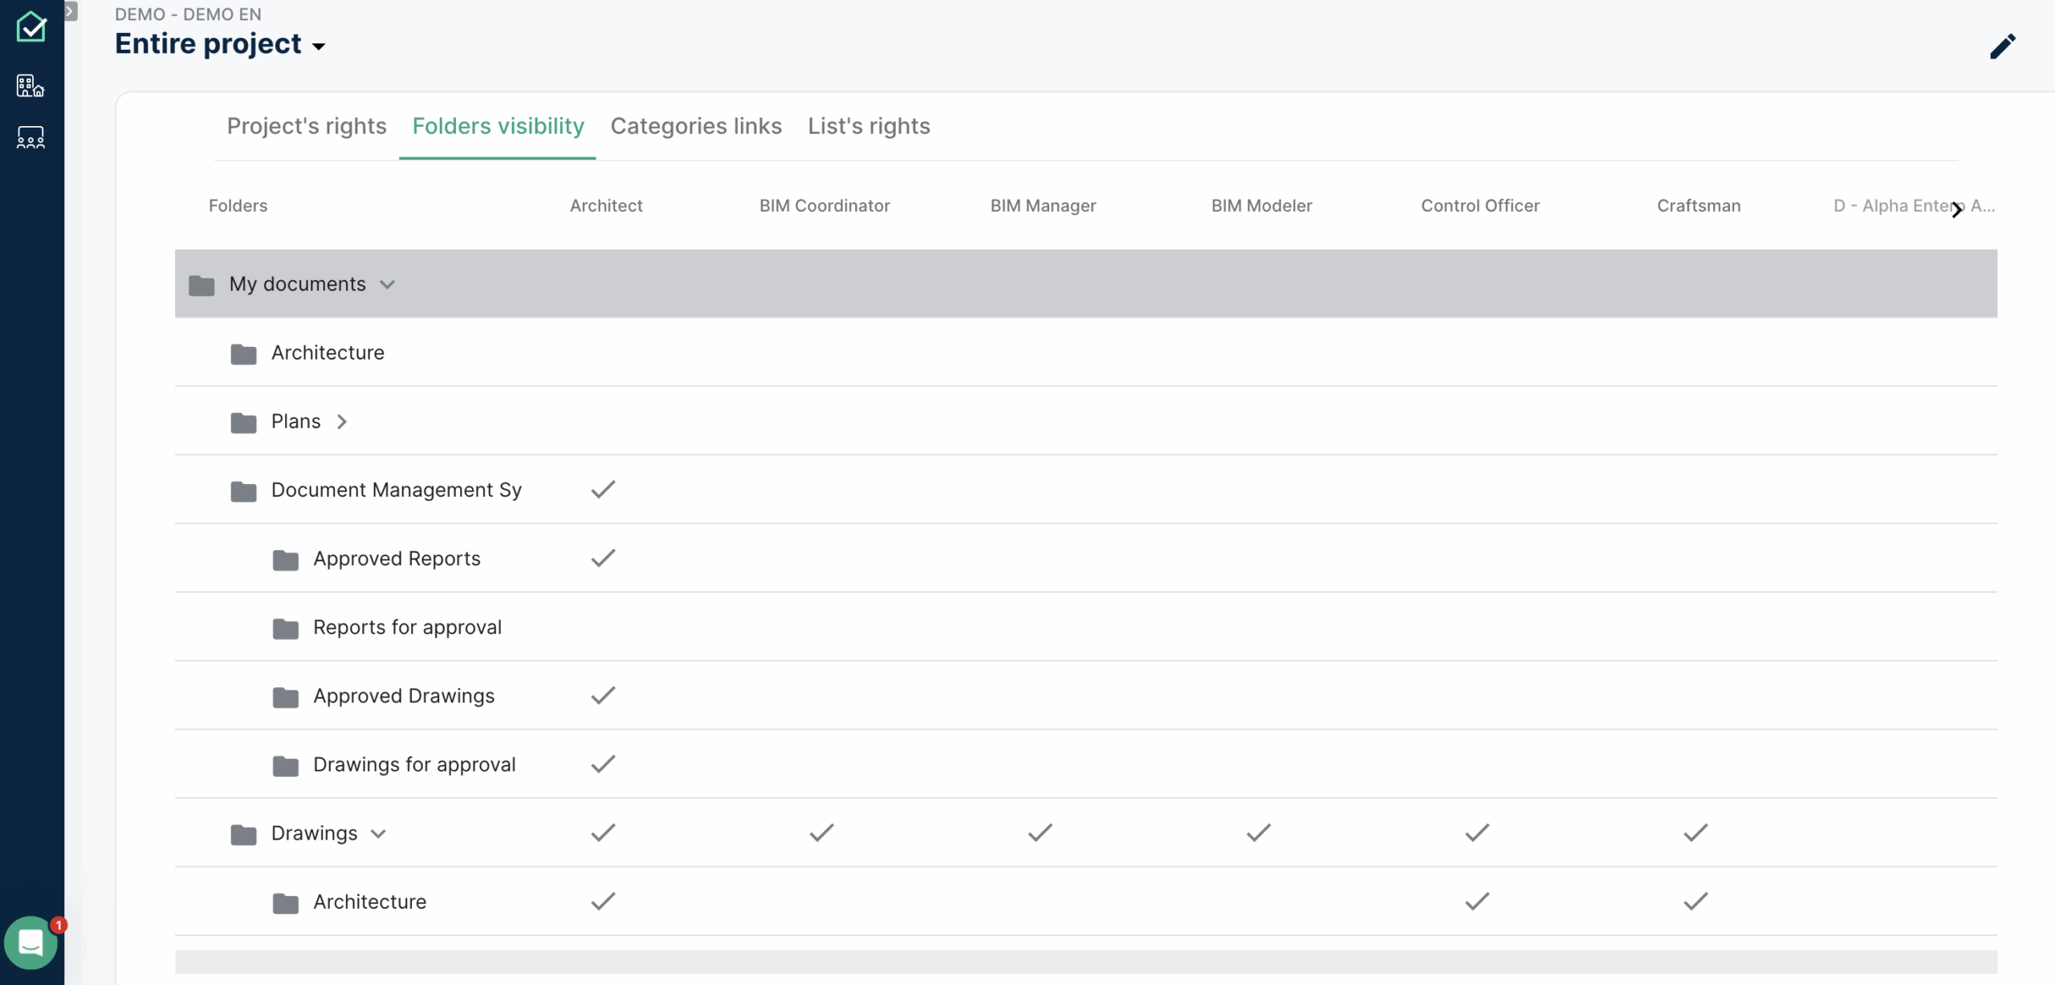Viewport: 2055px width, 985px height.
Task: Toggle Craftsman check on the bottom Architecture row
Action: point(1695,902)
